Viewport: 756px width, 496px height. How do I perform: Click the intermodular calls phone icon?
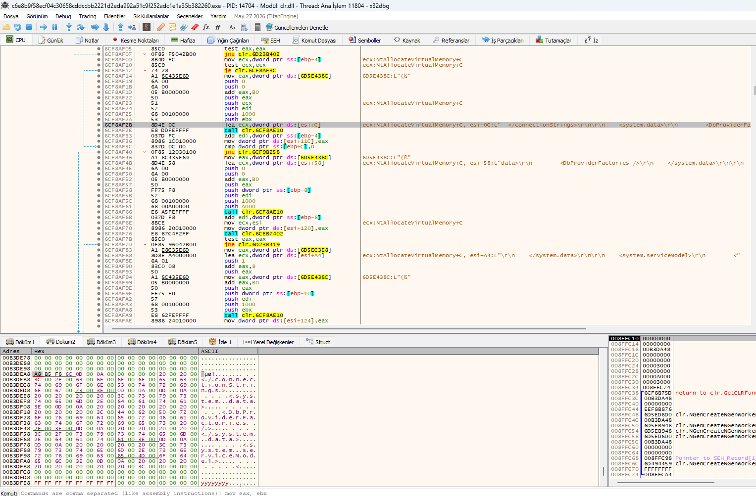pyautogui.click(x=244, y=27)
